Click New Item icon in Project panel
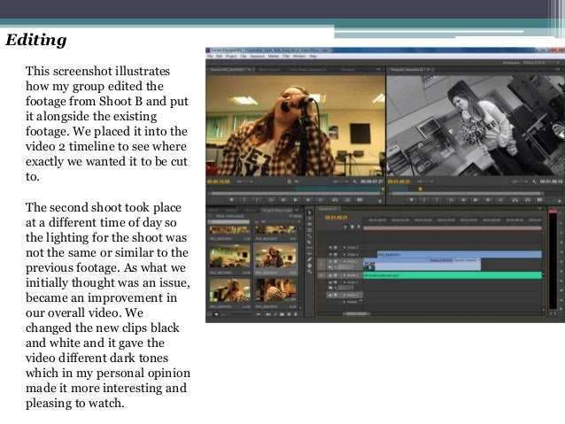 (290, 314)
